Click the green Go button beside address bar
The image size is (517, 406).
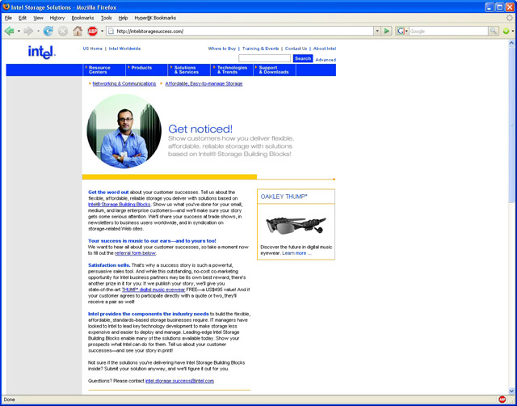coord(387,31)
